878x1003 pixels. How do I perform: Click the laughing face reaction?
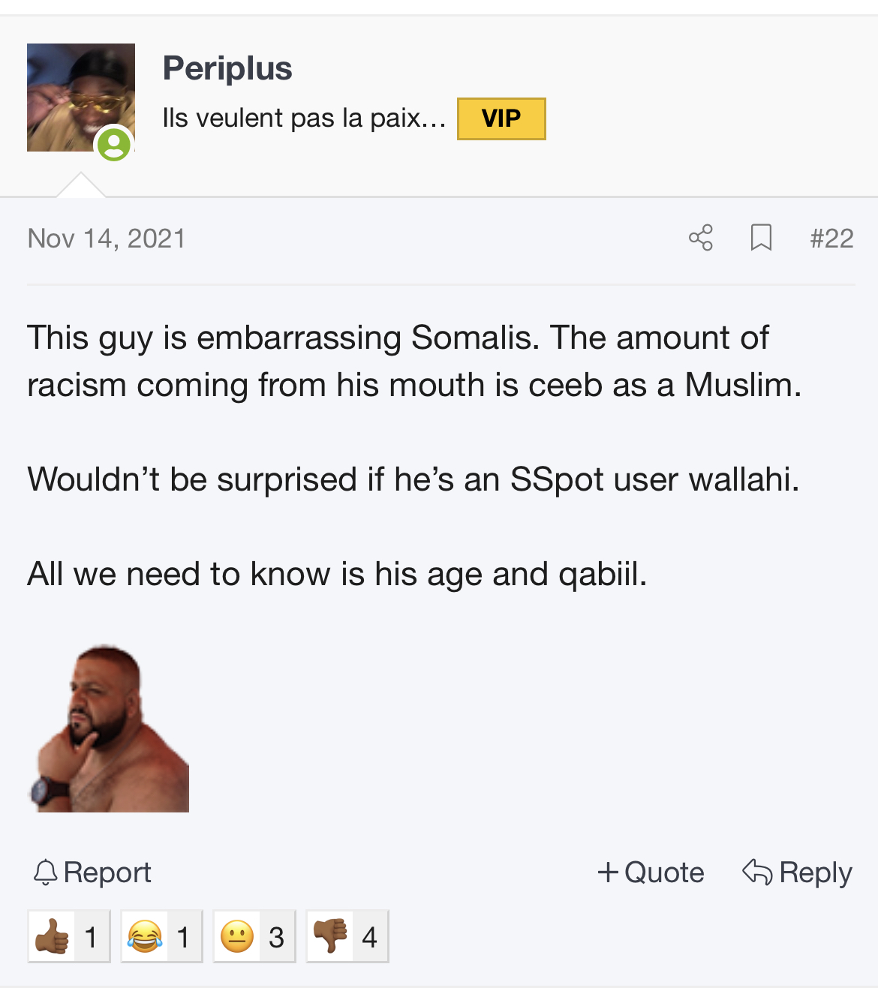click(x=161, y=936)
